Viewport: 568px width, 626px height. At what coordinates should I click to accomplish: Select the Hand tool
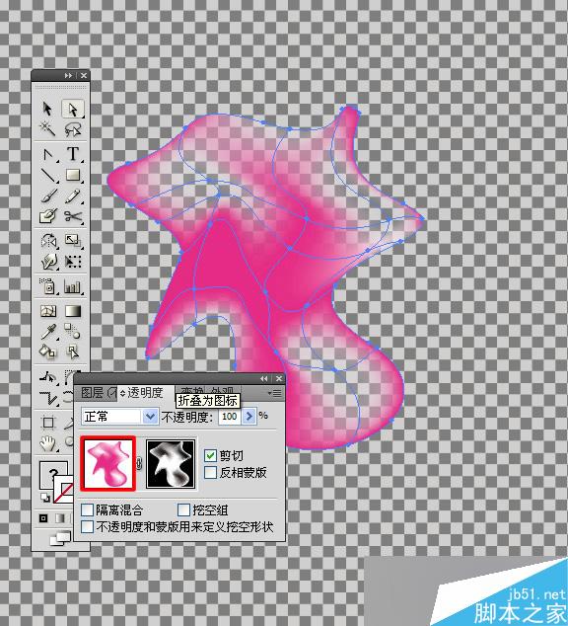coord(48,442)
